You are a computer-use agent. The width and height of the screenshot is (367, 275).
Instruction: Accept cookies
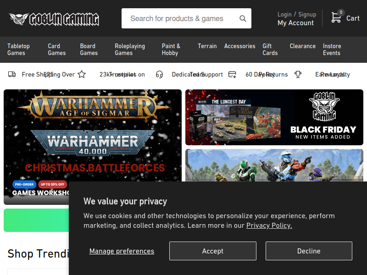[x=213, y=251]
